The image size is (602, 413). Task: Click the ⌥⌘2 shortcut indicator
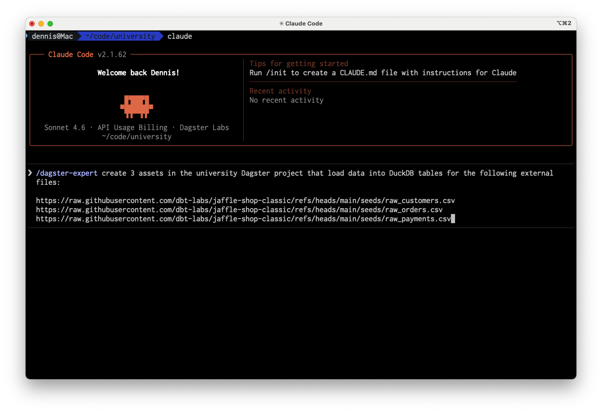tap(564, 23)
